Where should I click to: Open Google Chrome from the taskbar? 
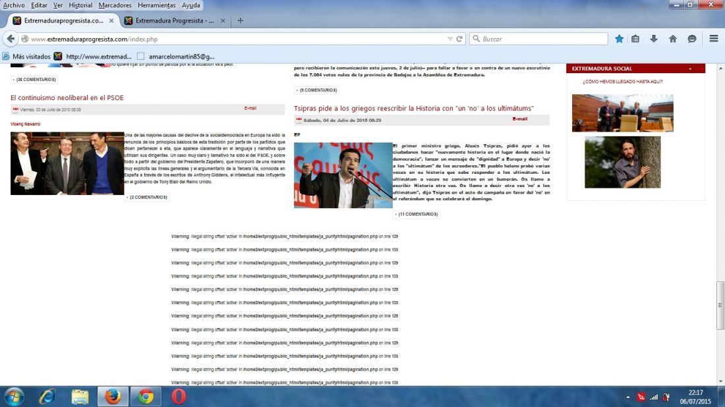click(146, 397)
